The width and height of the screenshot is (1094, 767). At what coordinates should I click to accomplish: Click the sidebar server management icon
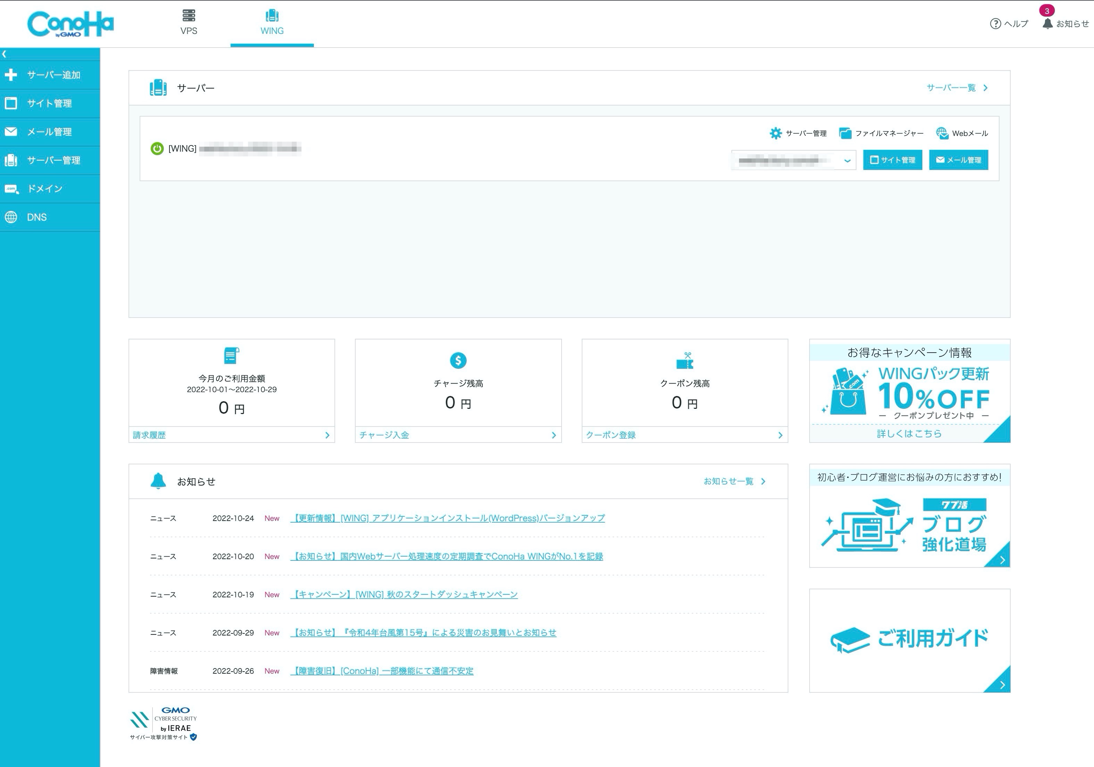coord(11,160)
